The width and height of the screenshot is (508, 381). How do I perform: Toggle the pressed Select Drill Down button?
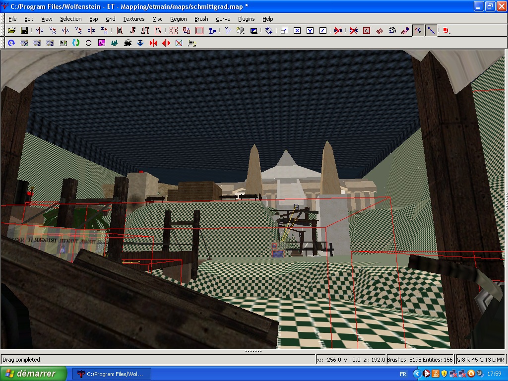pyautogui.click(x=418, y=30)
